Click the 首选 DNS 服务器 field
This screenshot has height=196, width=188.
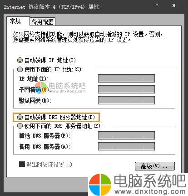[x=126, y=135]
